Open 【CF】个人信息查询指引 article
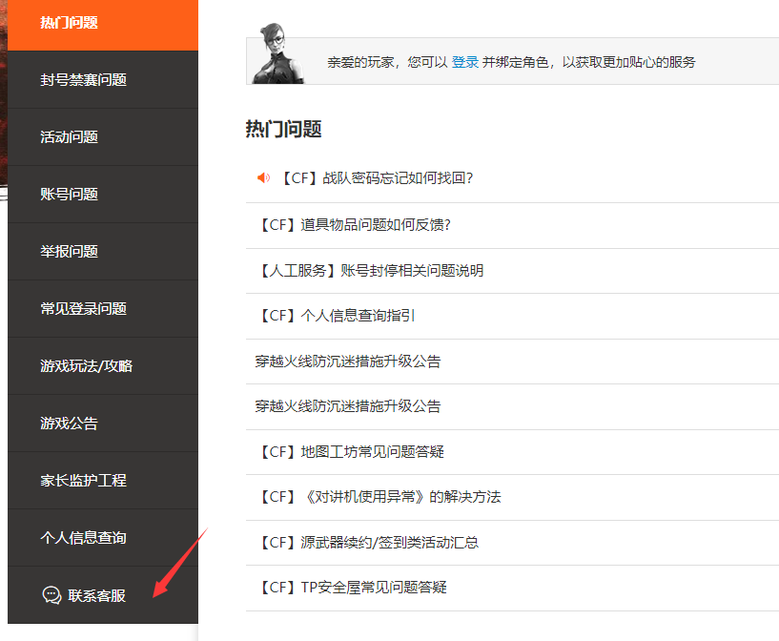Screen dimensions: 779x641 click(337, 316)
